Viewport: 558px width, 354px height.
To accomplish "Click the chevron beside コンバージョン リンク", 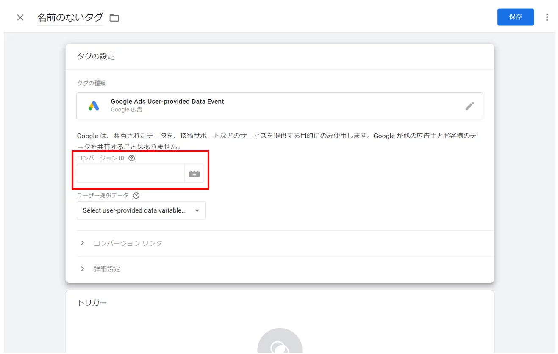I will click(x=82, y=243).
